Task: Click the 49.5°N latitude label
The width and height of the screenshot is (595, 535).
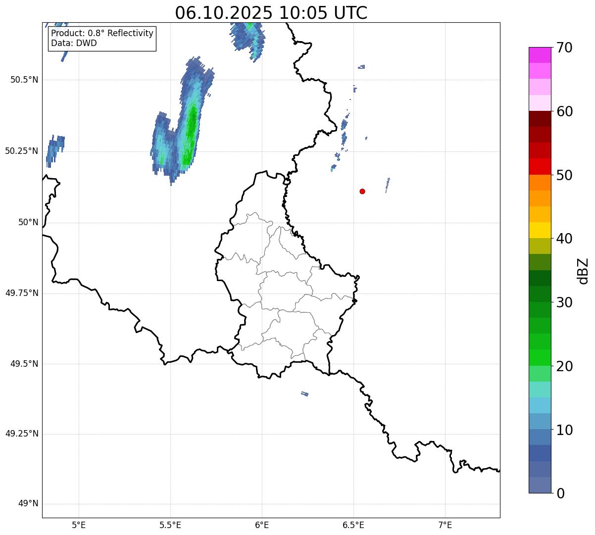Action: click(24, 364)
